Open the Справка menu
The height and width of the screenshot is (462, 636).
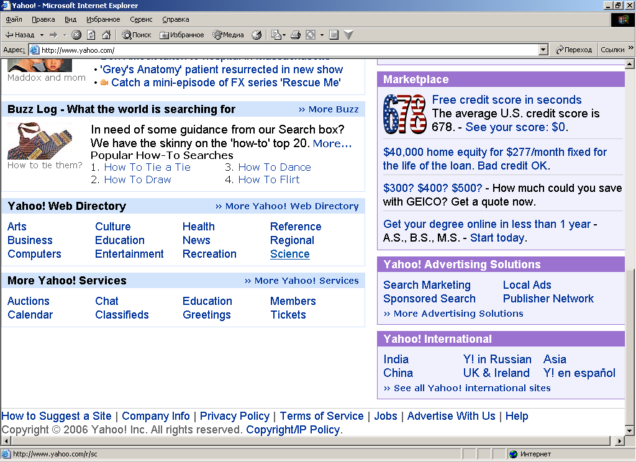pos(176,19)
